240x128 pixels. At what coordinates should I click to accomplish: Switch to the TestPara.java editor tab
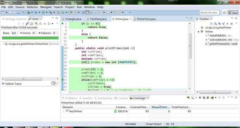[97, 19]
